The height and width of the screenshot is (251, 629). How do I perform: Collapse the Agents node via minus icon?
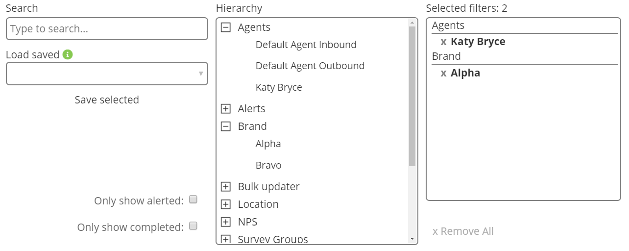click(225, 27)
